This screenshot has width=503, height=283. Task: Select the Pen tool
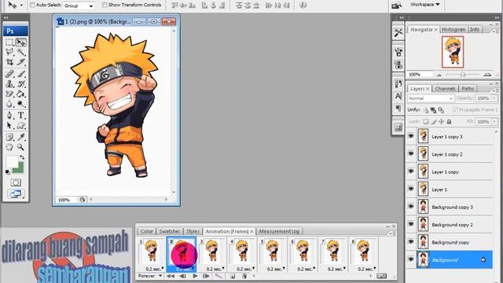pyautogui.click(x=9, y=116)
